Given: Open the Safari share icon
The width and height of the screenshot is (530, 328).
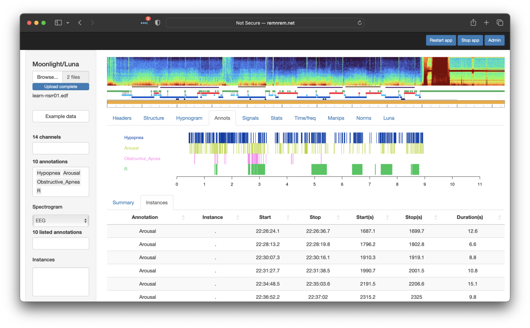Looking at the screenshot, I should point(473,23).
